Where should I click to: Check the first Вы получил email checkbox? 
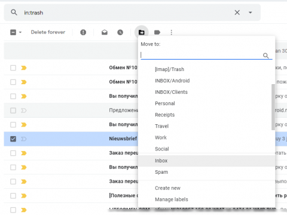click(13, 96)
